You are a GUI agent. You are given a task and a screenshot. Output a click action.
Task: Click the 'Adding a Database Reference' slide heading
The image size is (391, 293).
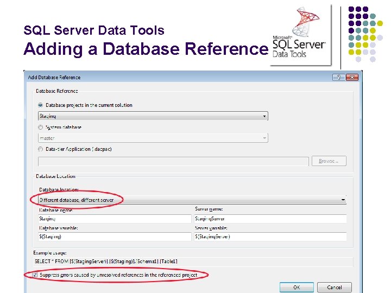point(146,49)
